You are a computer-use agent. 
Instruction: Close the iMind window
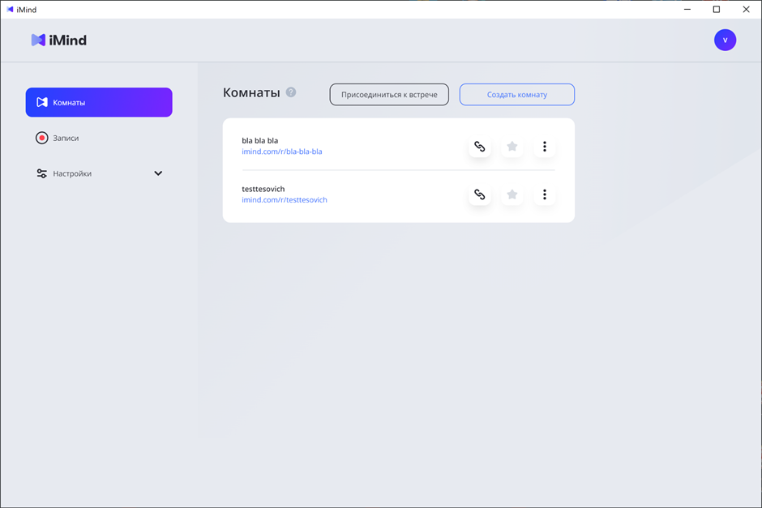pos(746,9)
